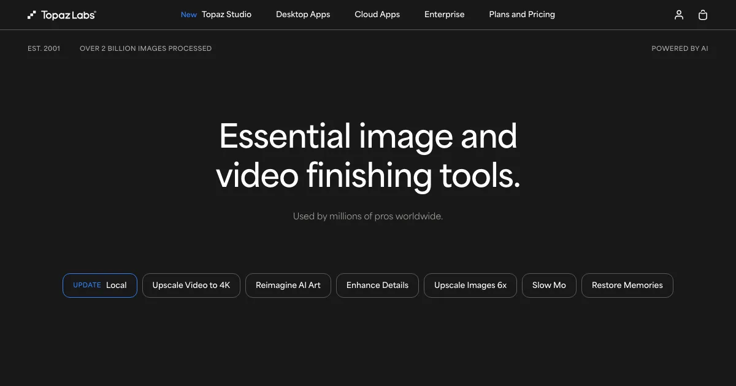This screenshot has width=736, height=386.
Task: Select the Reimagine AI Art option
Action: pyautogui.click(x=288, y=286)
